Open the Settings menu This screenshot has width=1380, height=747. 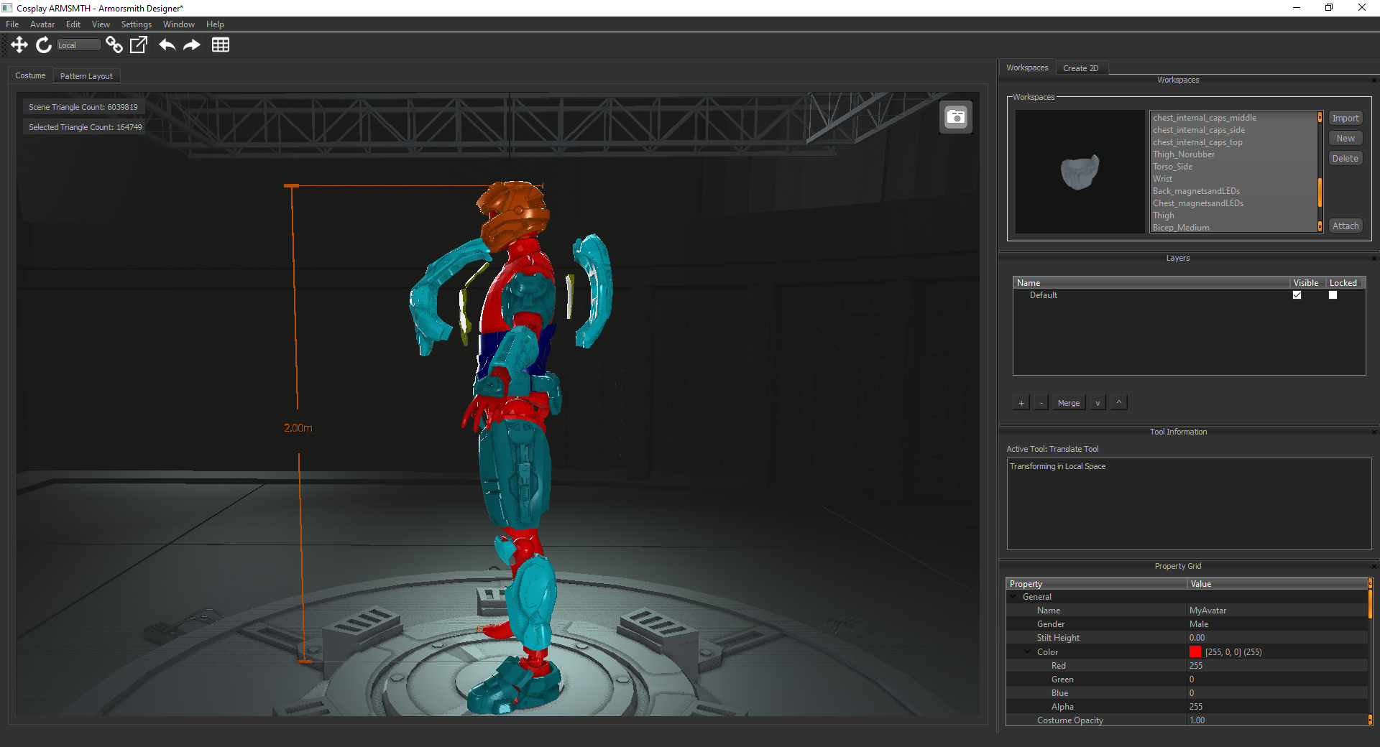tap(137, 24)
